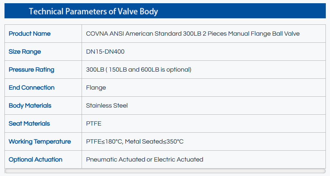The height and width of the screenshot is (176, 330).
Task: Click the 'Flange' end connection value
Action: coord(96,88)
